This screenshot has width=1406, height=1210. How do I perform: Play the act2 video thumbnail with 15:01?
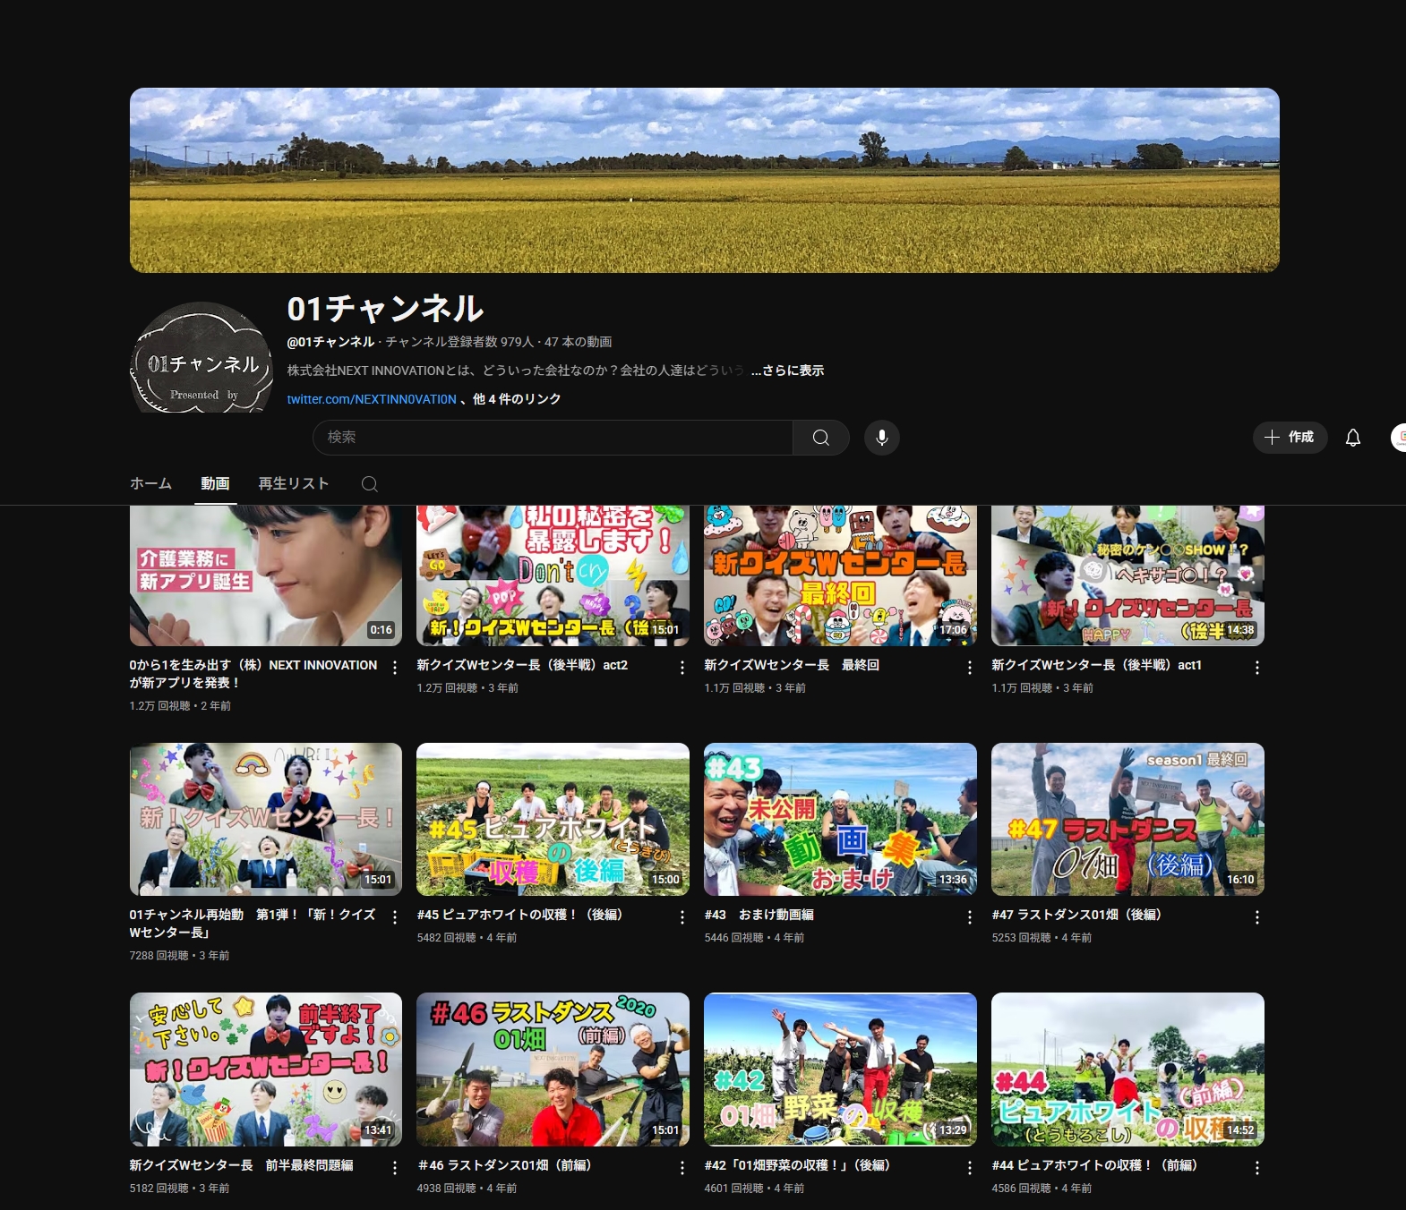(553, 575)
